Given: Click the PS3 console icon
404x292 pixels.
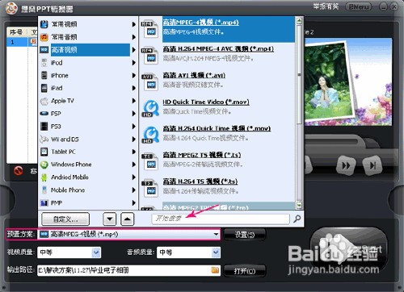Looking at the screenshot, I should pyautogui.click(x=44, y=126).
